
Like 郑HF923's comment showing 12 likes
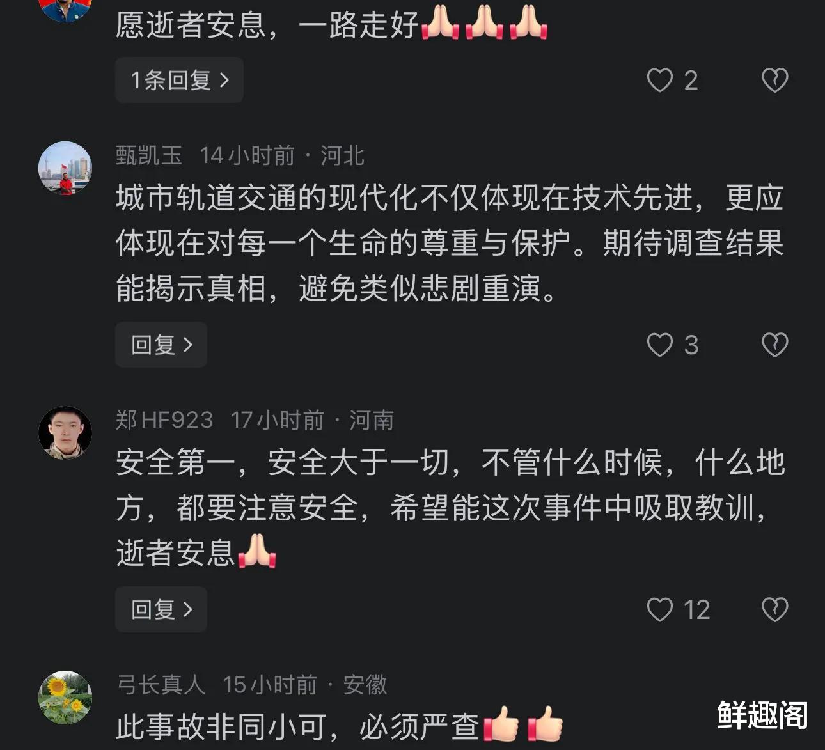tap(660, 610)
